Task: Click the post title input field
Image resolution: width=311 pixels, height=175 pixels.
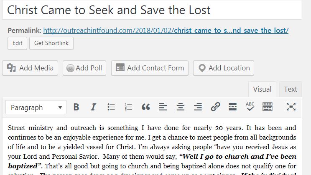Action: point(152,10)
